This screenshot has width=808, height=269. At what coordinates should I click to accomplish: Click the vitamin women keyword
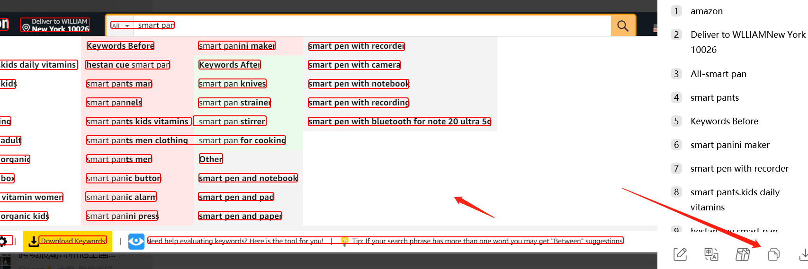coord(32,197)
